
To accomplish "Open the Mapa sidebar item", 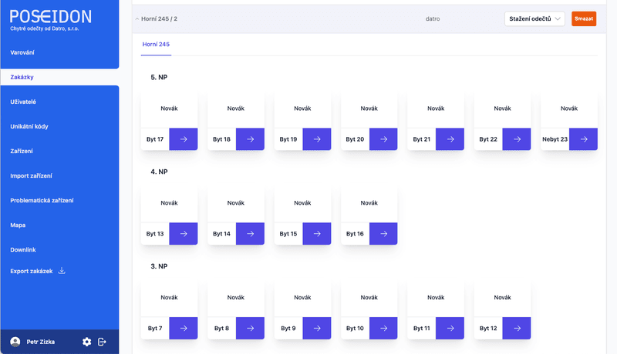I will tap(18, 225).
